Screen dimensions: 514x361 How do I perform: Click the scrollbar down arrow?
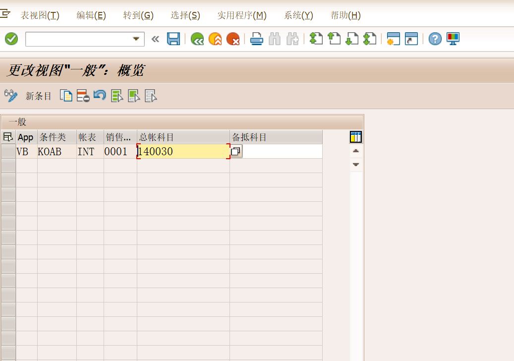355,164
